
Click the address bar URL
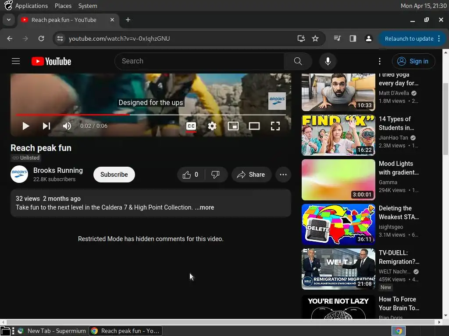[x=119, y=38]
